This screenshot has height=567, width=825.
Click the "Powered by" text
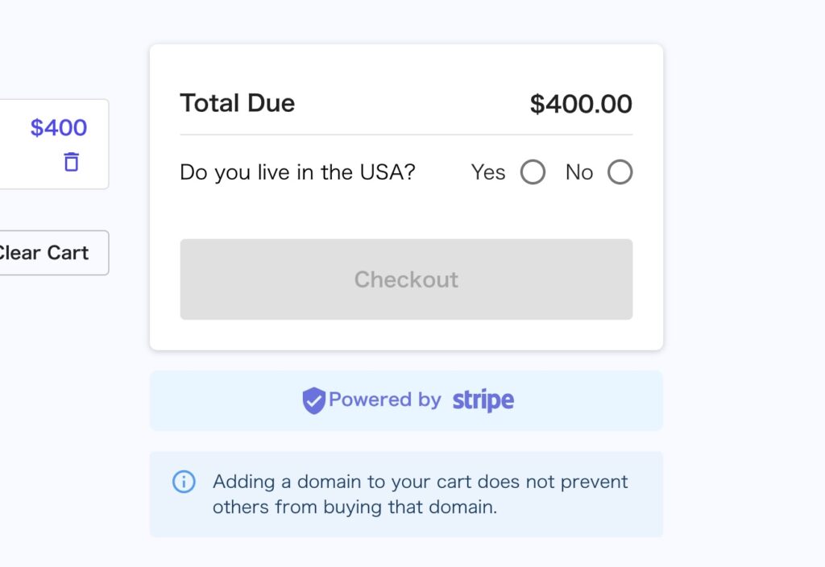(x=384, y=399)
